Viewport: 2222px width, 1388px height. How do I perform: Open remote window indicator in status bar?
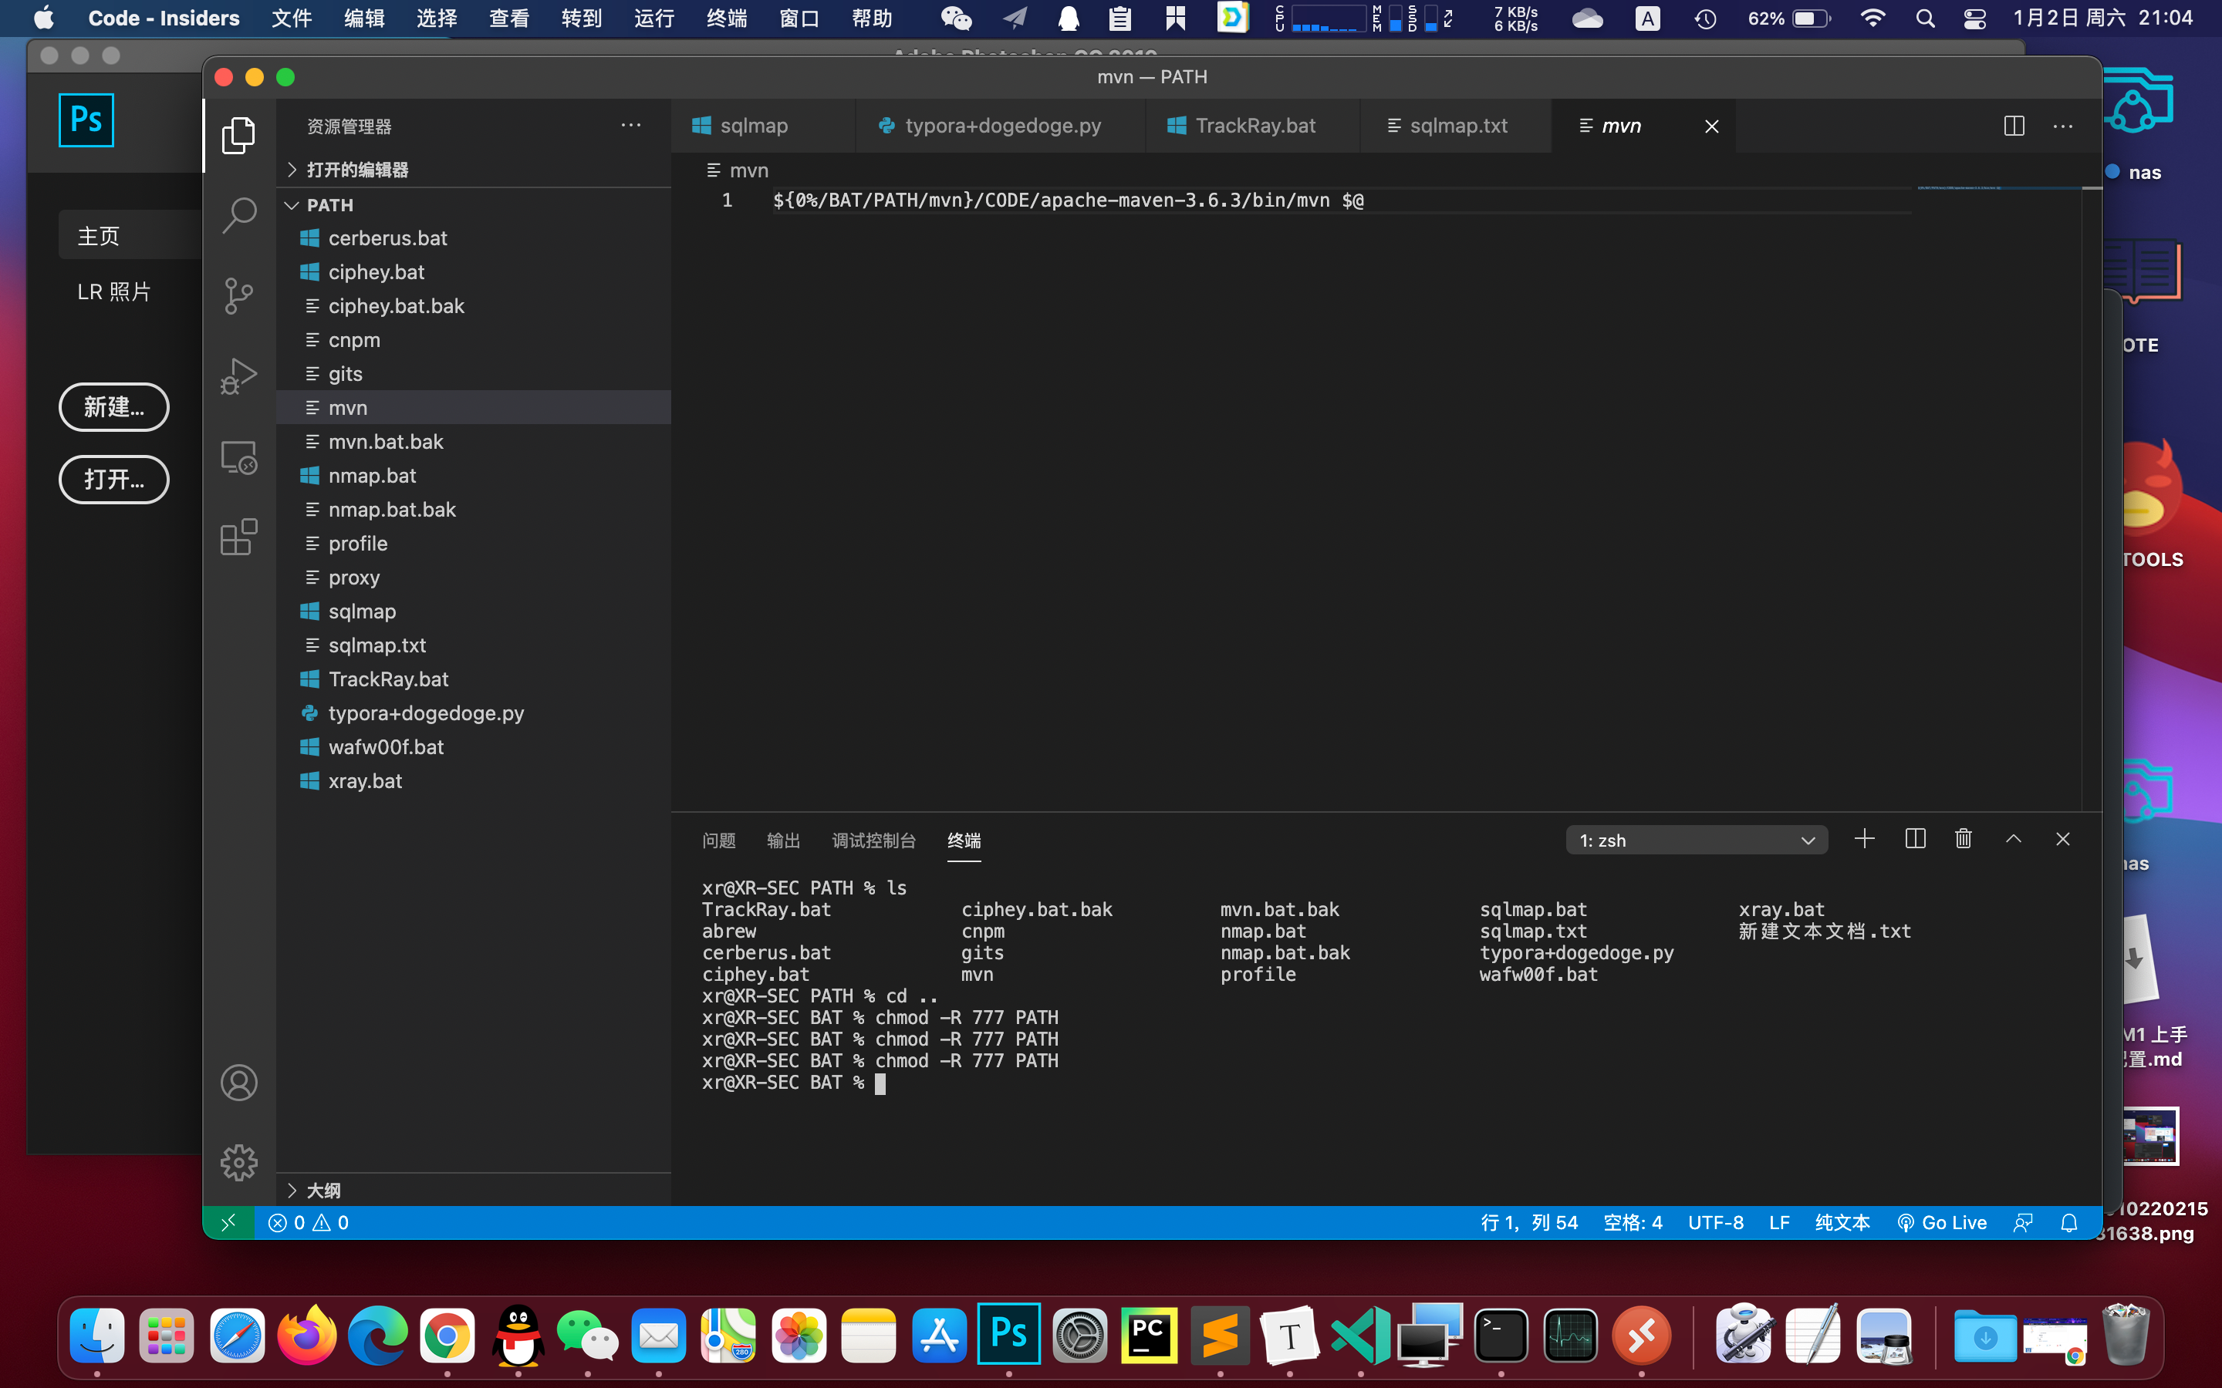point(228,1223)
